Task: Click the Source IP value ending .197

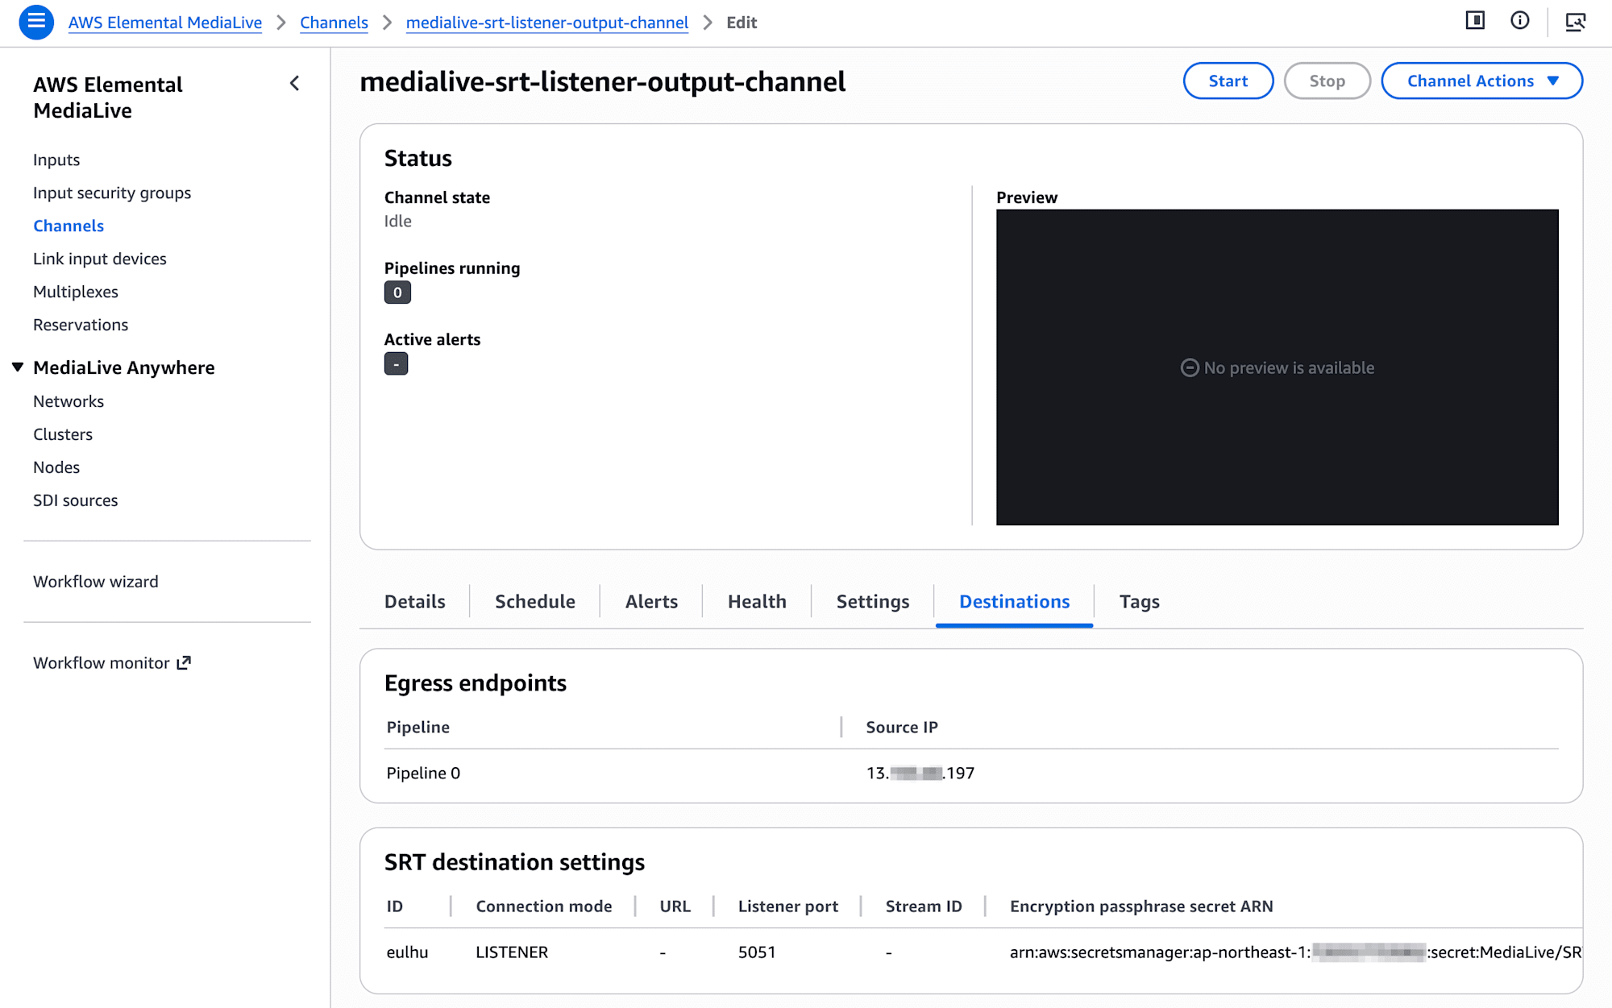Action: tap(920, 773)
